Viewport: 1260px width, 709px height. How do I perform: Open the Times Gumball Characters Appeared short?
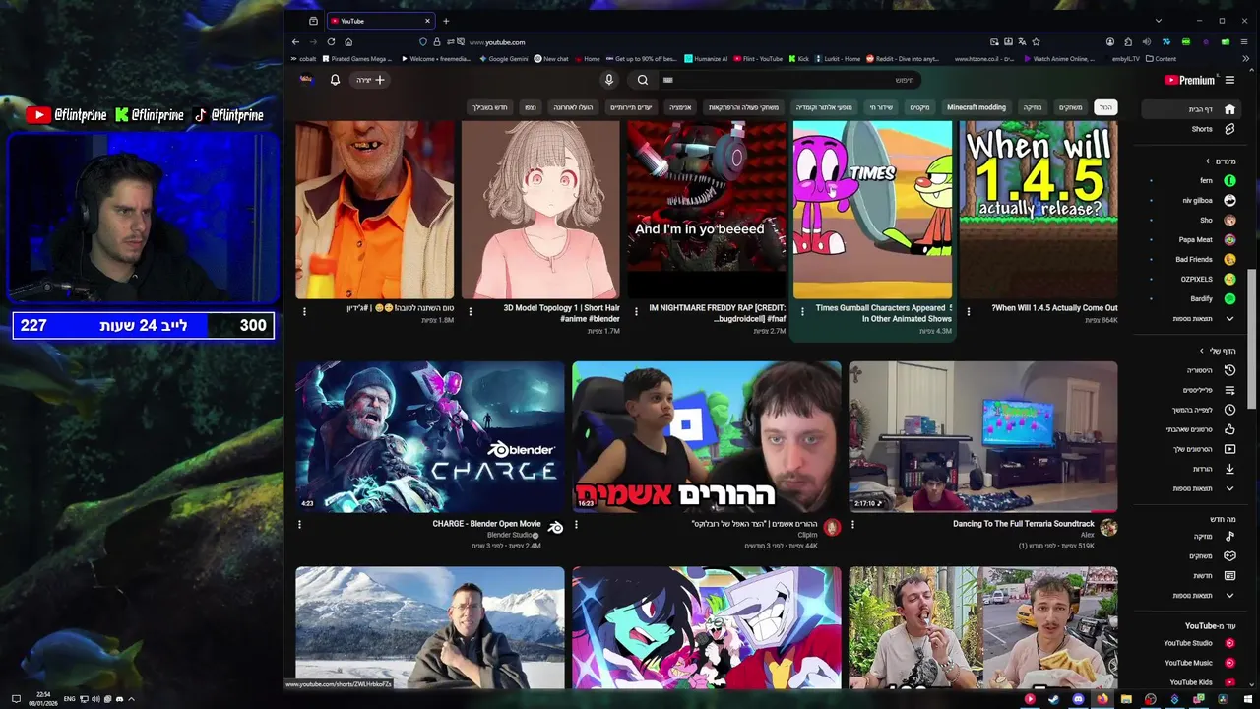click(872, 209)
